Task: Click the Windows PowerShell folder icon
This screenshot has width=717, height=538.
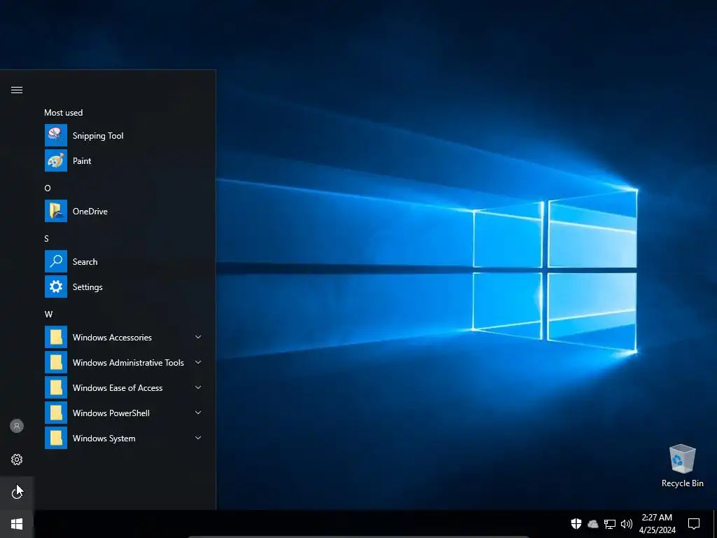Action: click(56, 413)
